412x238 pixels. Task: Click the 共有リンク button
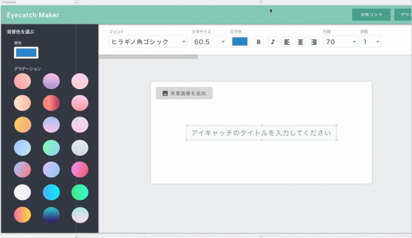click(x=371, y=15)
